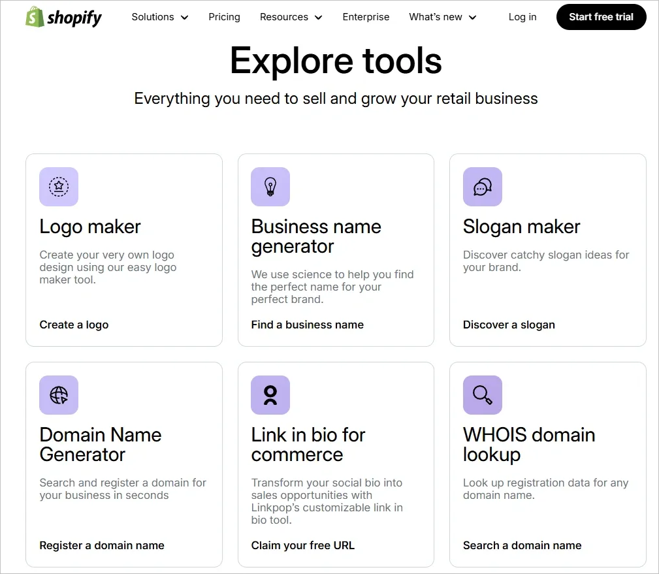Select Enterprise in the navigation bar

pos(366,17)
